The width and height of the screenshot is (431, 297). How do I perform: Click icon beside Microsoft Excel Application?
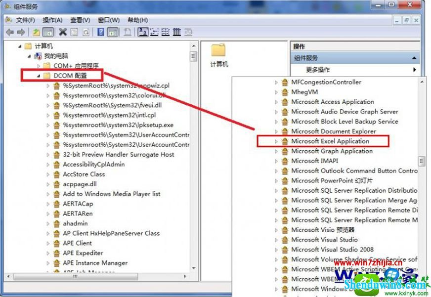[x=285, y=141]
